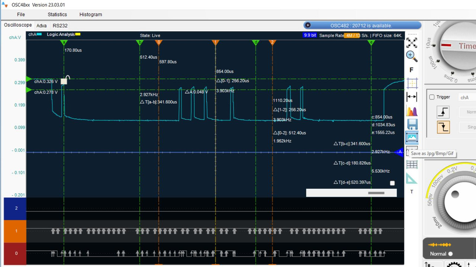This screenshot has height=267, width=476.
Task: Click the gear icon at bottom right
Action: (454, 265)
